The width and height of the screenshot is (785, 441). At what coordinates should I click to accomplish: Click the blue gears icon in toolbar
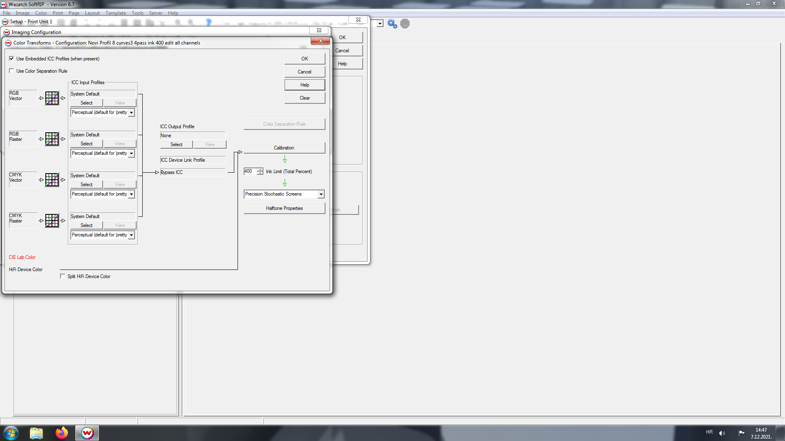(392, 24)
